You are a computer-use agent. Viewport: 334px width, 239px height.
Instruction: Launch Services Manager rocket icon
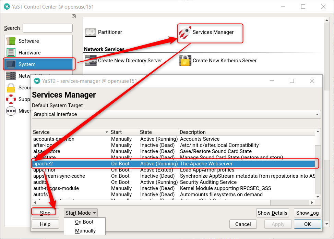185,32
